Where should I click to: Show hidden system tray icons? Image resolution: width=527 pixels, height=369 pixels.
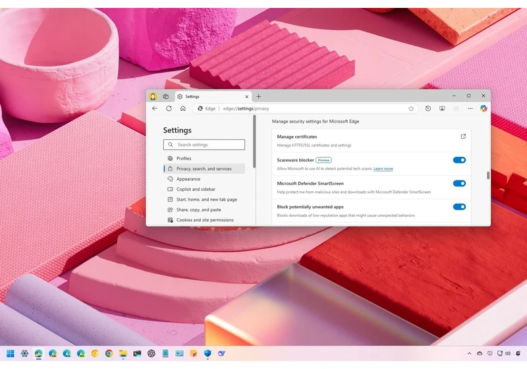point(469,354)
